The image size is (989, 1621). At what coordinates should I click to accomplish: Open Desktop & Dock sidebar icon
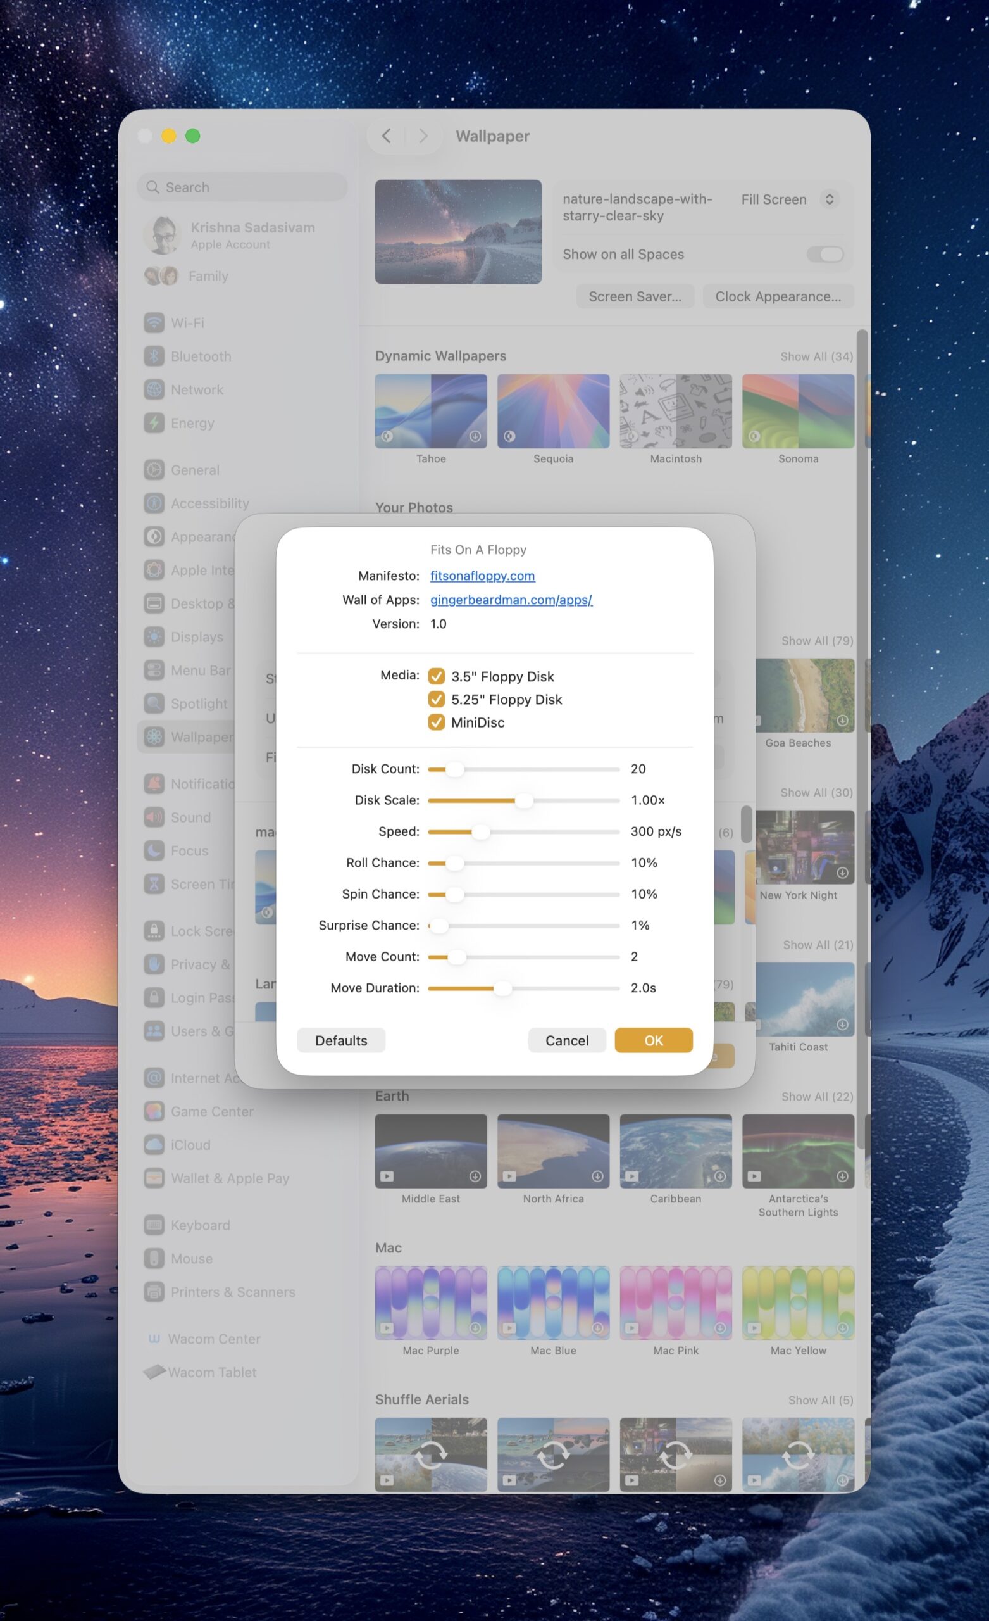coord(154,603)
